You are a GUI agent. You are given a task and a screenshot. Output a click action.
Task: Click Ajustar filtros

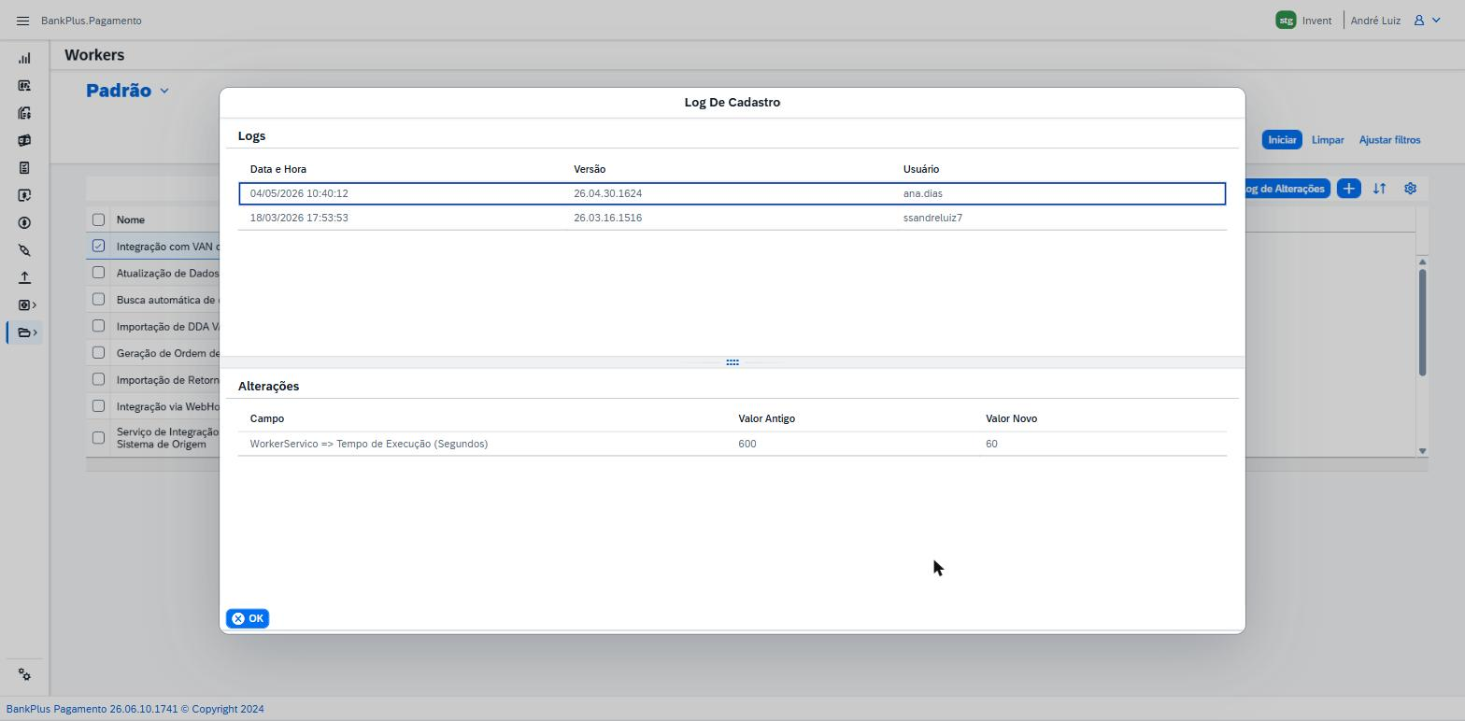pos(1389,140)
